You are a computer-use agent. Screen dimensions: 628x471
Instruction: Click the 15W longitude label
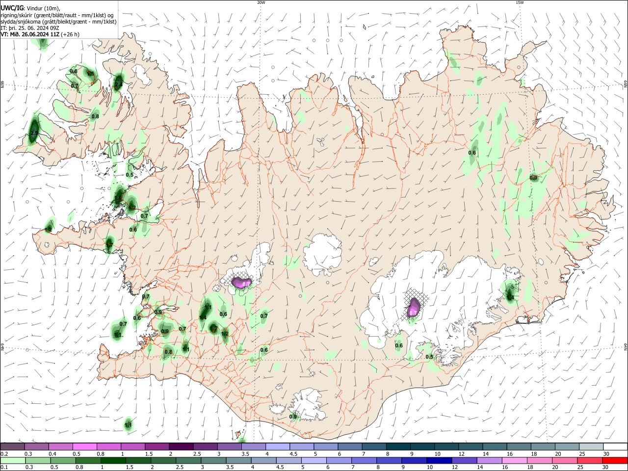pyautogui.click(x=520, y=2)
